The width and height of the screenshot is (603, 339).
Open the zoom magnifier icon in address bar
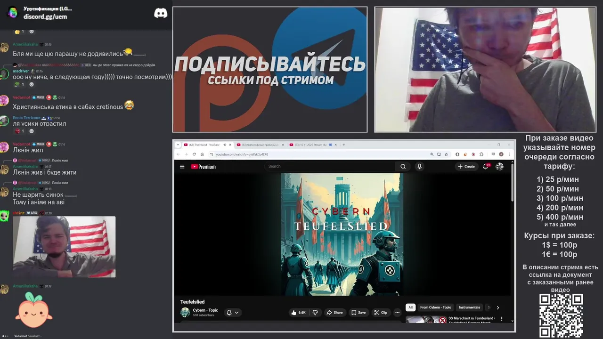coord(432,154)
